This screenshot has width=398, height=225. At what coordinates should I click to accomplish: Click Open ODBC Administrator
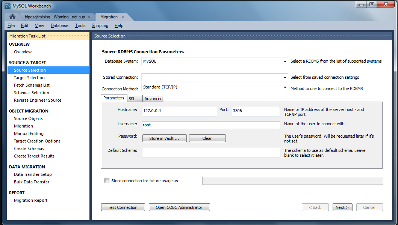click(179, 207)
